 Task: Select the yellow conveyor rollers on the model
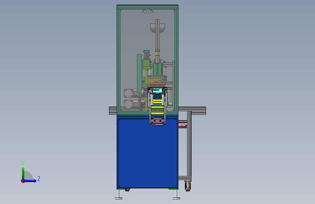point(157,107)
